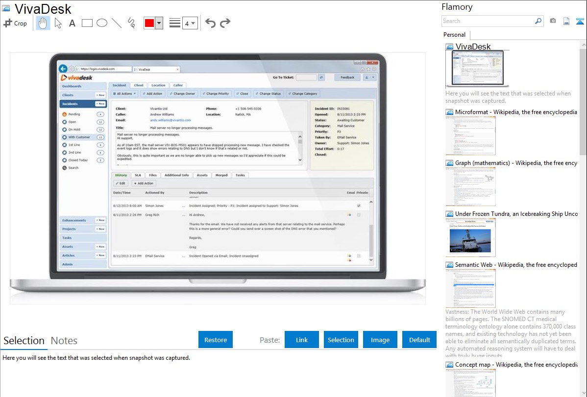
Task: Click the Flamory search field
Action: [488, 21]
